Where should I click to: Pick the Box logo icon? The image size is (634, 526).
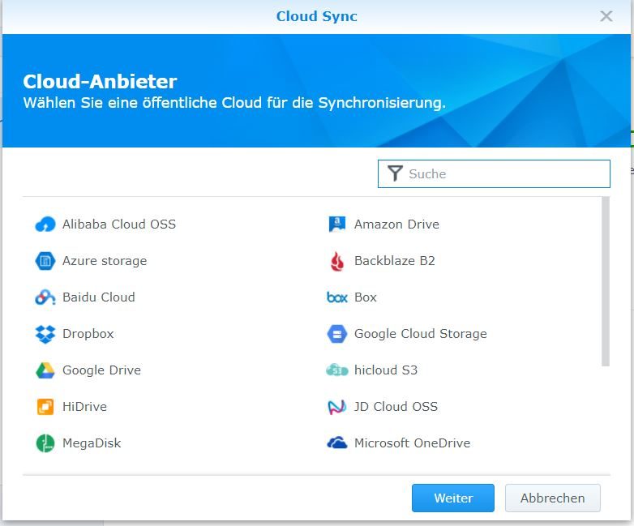coord(336,297)
